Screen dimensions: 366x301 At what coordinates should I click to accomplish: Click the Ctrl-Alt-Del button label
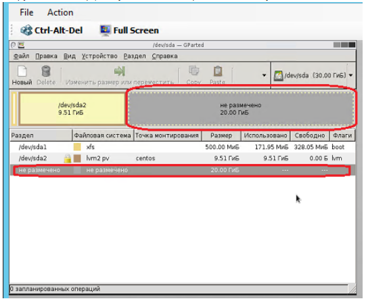58,31
